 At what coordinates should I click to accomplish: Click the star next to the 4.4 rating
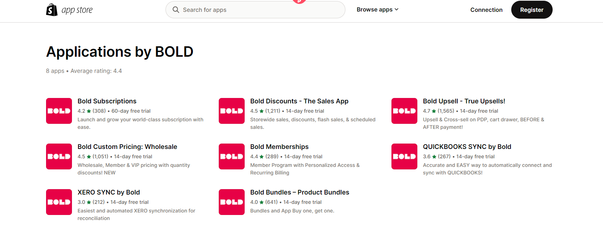[x=262, y=157]
